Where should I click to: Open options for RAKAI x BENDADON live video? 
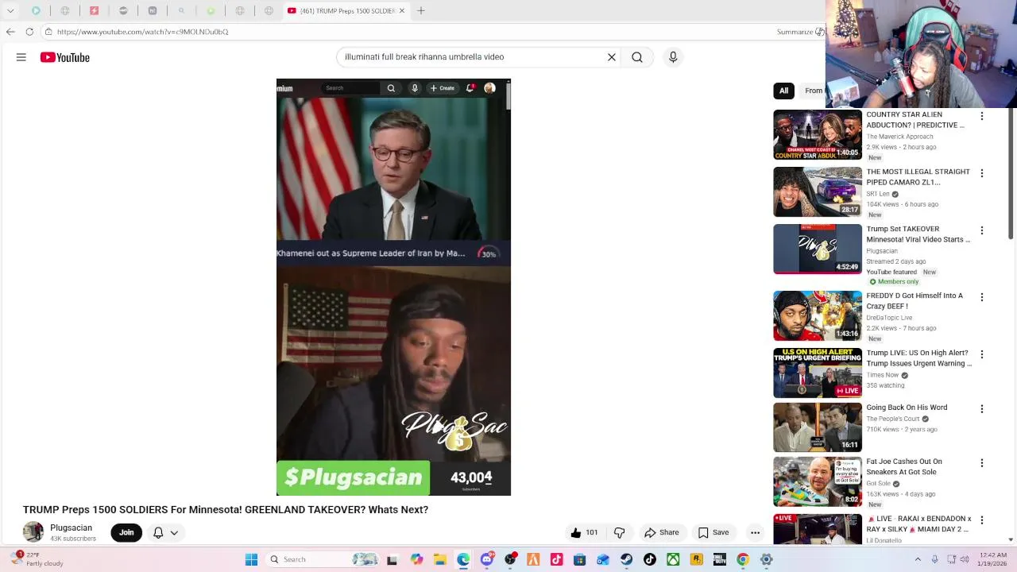(982, 520)
